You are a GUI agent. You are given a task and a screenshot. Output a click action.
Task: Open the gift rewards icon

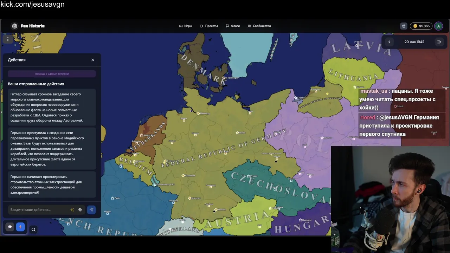[x=404, y=26]
